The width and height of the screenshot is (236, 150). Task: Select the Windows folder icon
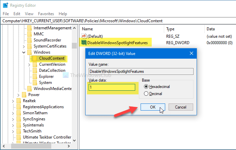[30, 52]
